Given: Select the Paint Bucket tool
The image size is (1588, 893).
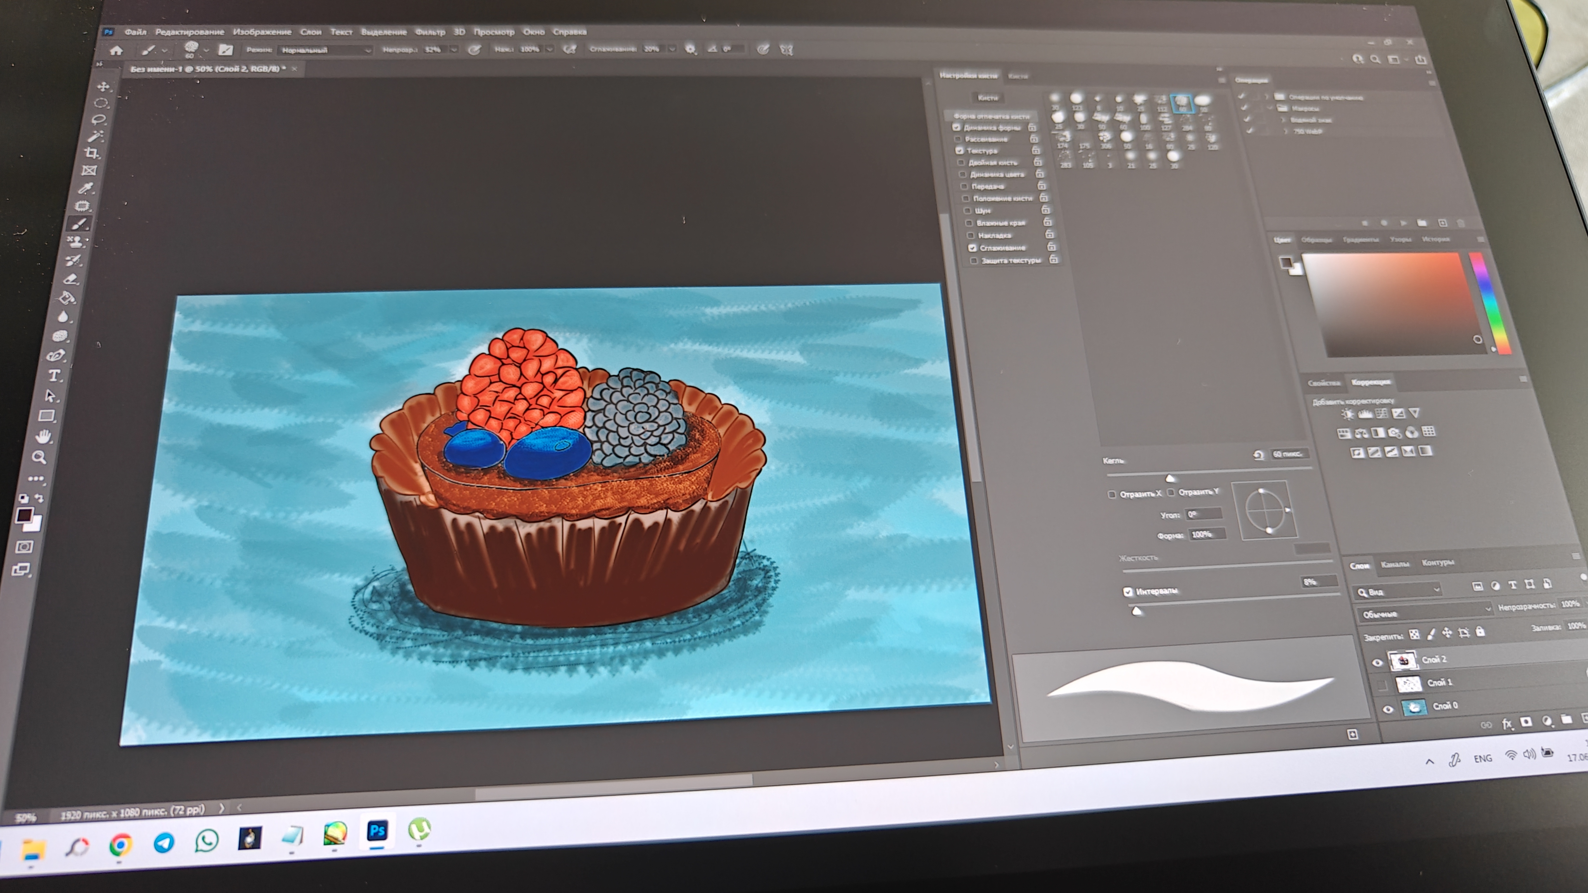Looking at the screenshot, I should click(x=67, y=298).
